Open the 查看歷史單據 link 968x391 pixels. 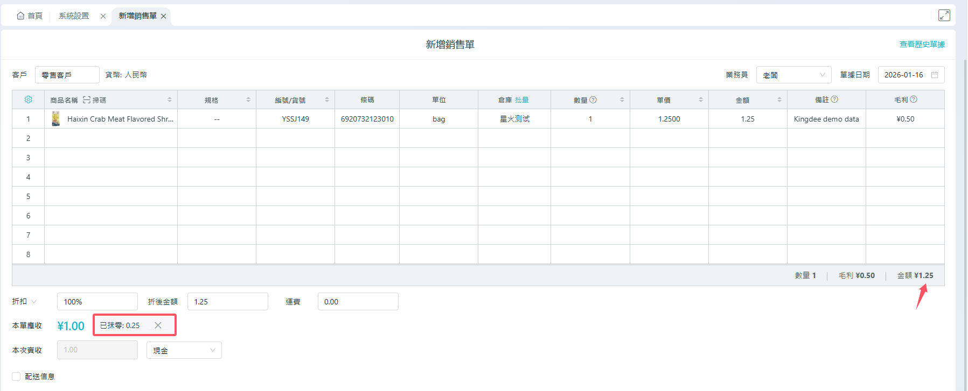click(922, 44)
